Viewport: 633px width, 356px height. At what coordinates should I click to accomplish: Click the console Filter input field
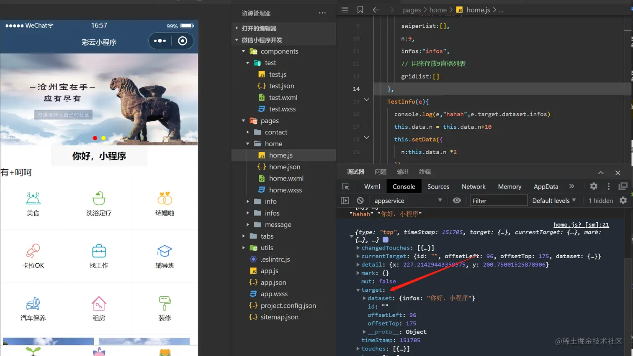pyautogui.click(x=498, y=201)
